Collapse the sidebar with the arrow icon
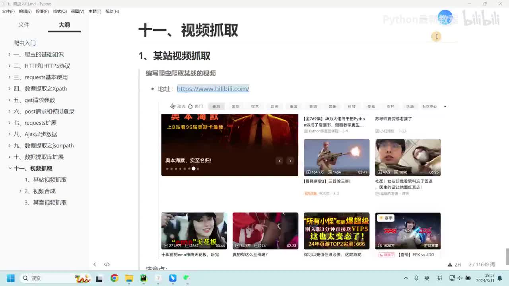This screenshot has width=509, height=286. tap(95, 264)
